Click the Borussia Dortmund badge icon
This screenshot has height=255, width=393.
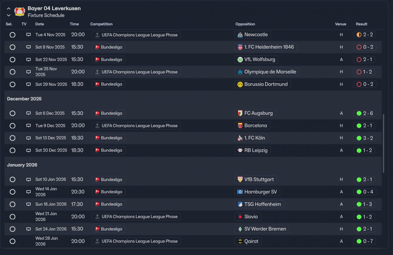[x=240, y=84]
